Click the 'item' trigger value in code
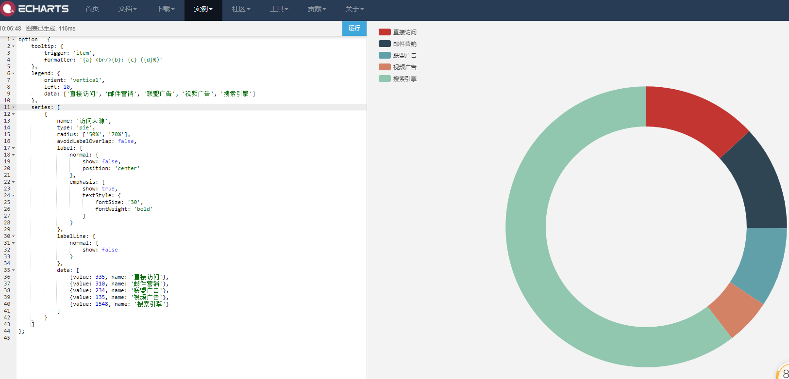The image size is (789, 379). [83, 53]
